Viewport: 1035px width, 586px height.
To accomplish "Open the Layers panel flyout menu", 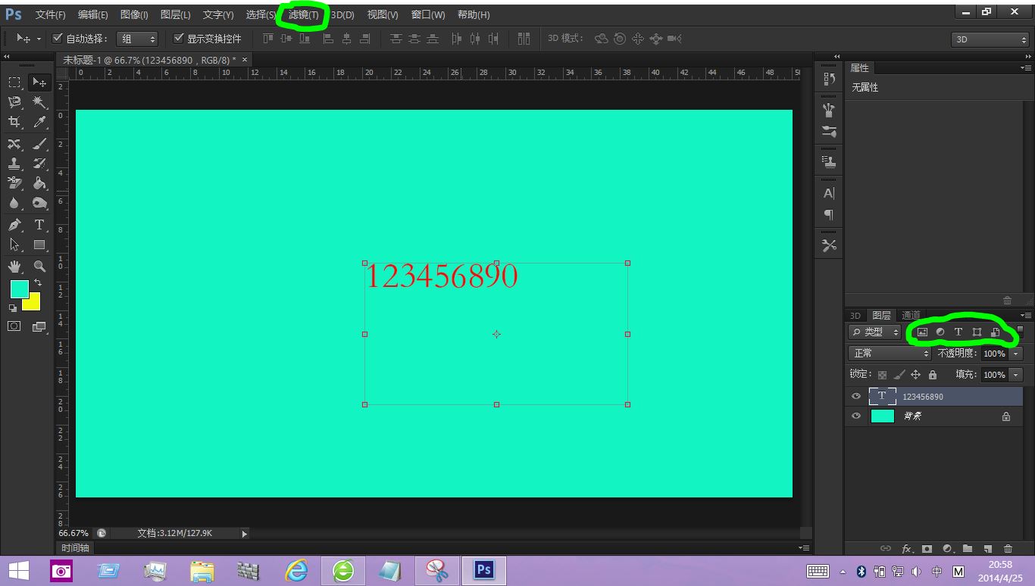I will click(x=1026, y=315).
